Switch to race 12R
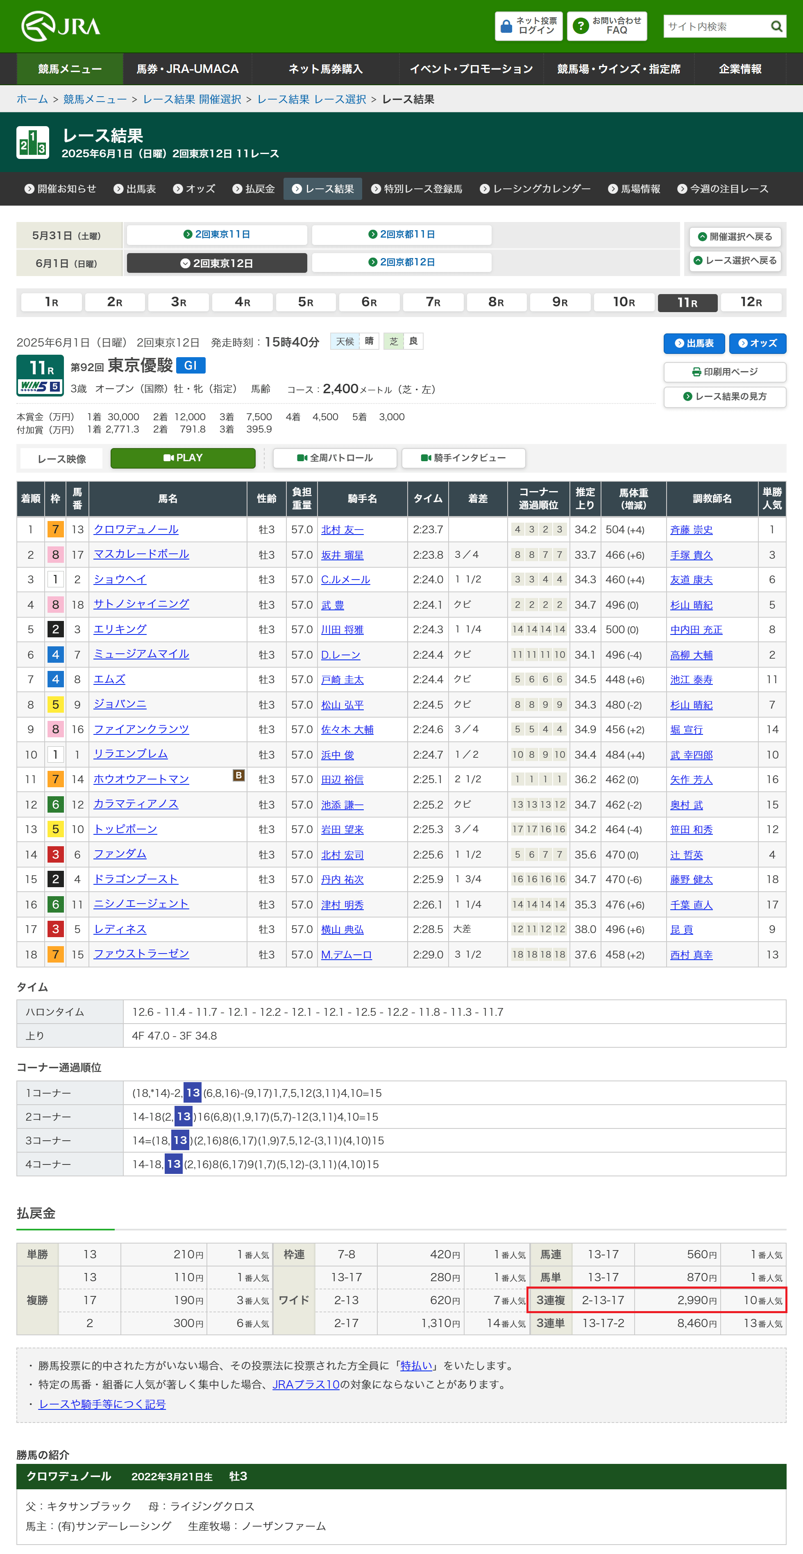 [x=751, y=302]
